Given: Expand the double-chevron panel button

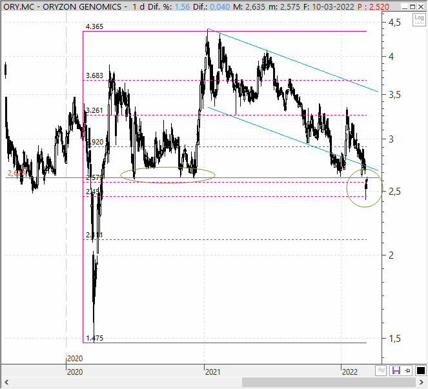Looking at the screenshot, I should pyautogui.click(x=381, y=371).
